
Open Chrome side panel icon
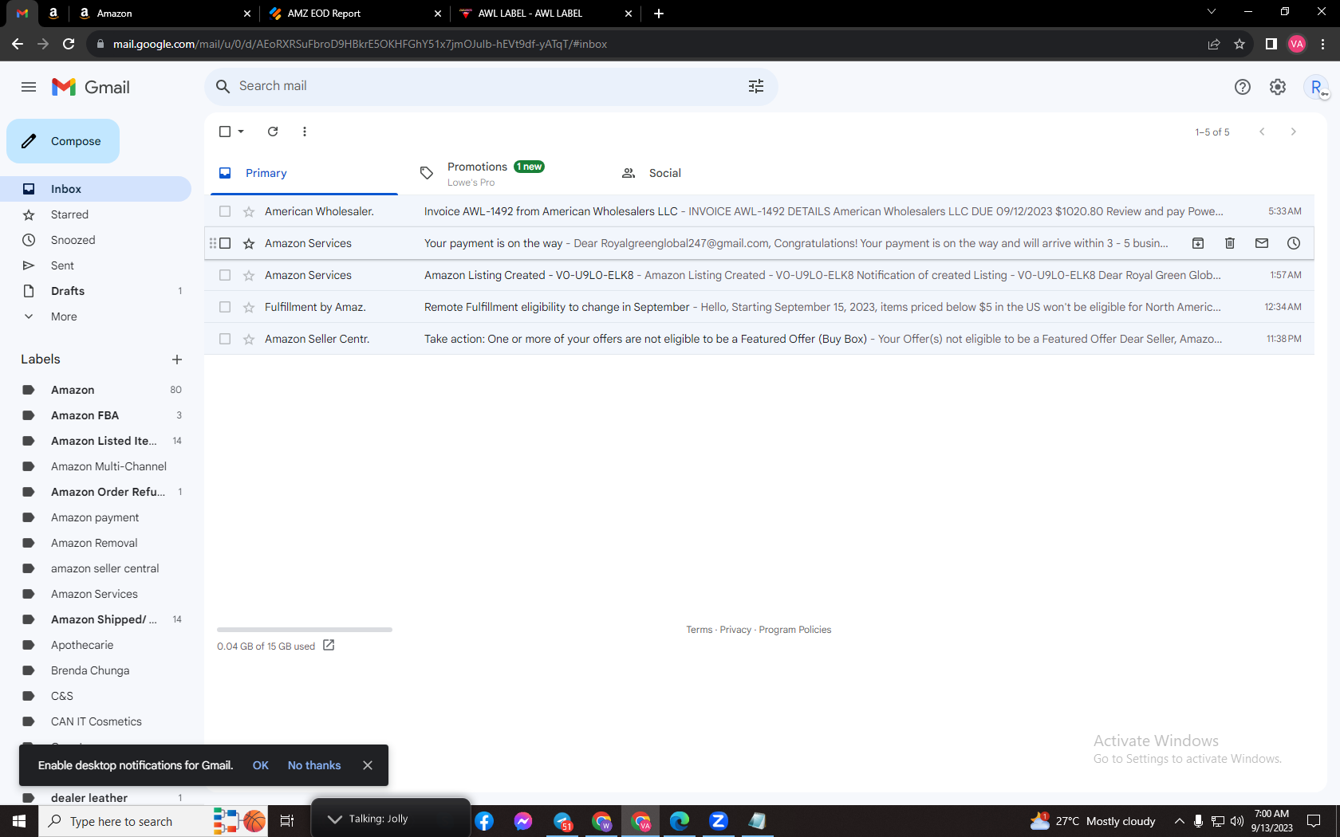click(1271, 44)
